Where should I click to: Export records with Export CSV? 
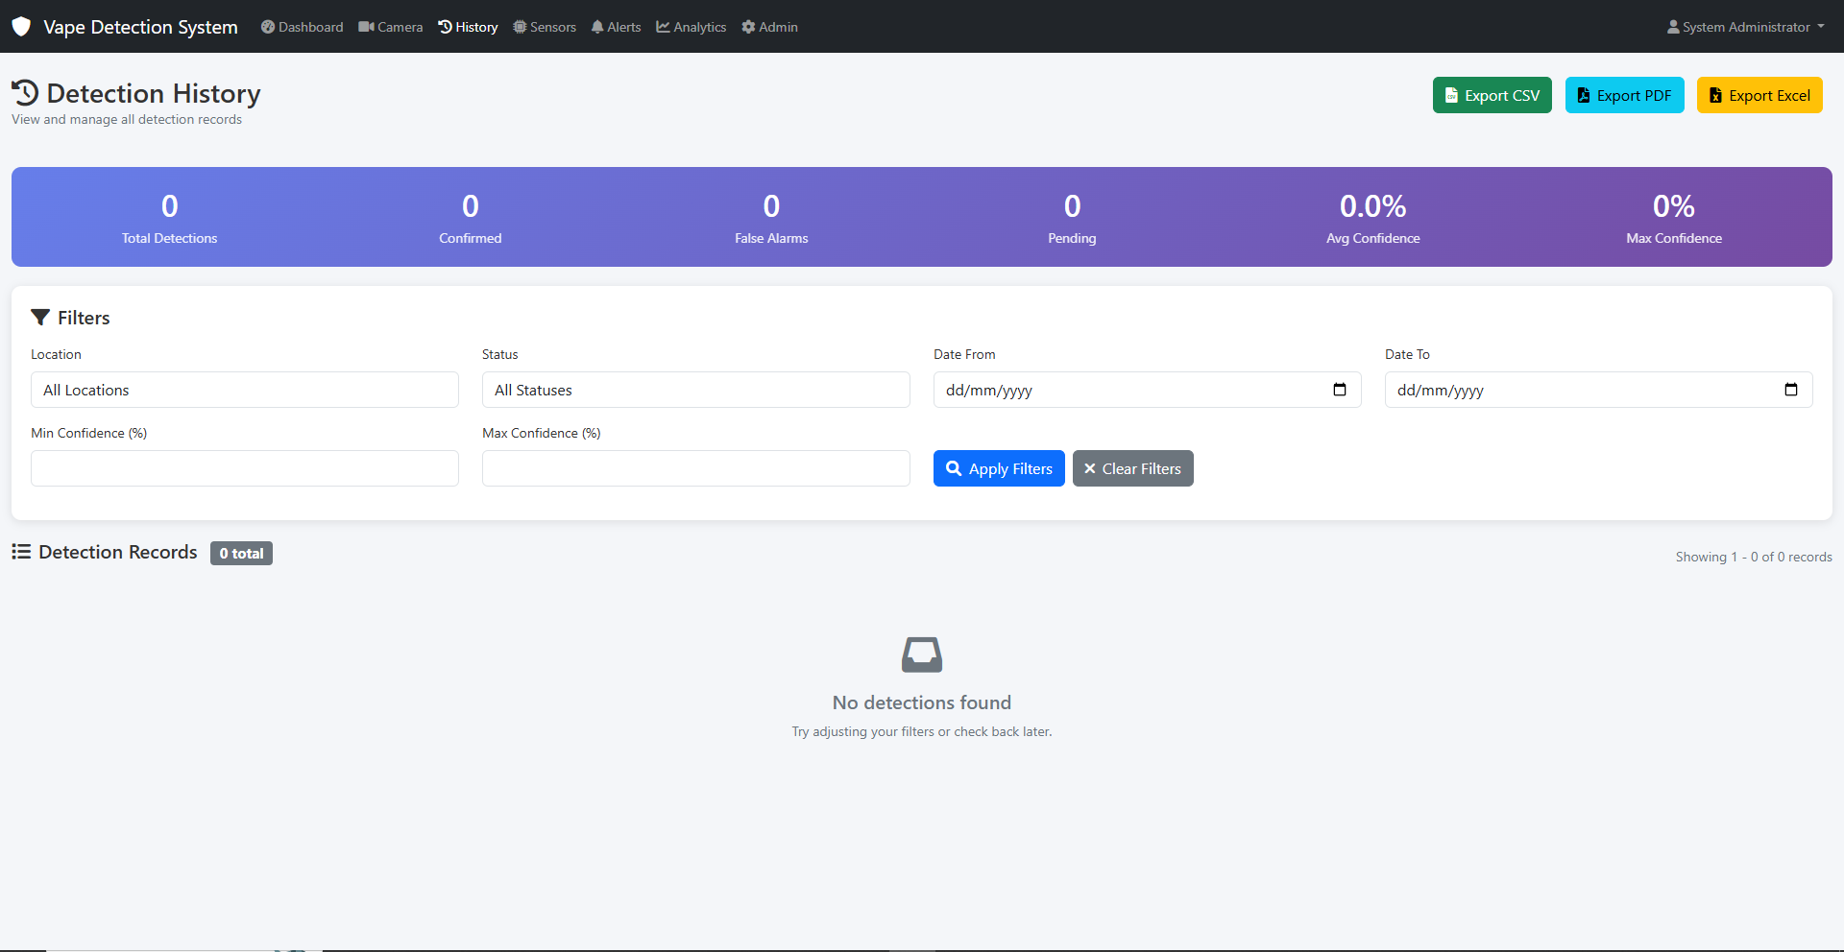click(x=1492, y=95)
